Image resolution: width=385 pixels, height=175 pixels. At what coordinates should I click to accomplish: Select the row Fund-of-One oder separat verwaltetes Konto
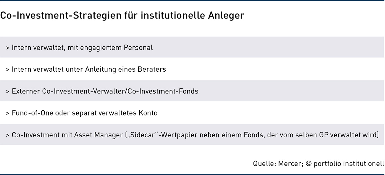(x=192, y=113)
